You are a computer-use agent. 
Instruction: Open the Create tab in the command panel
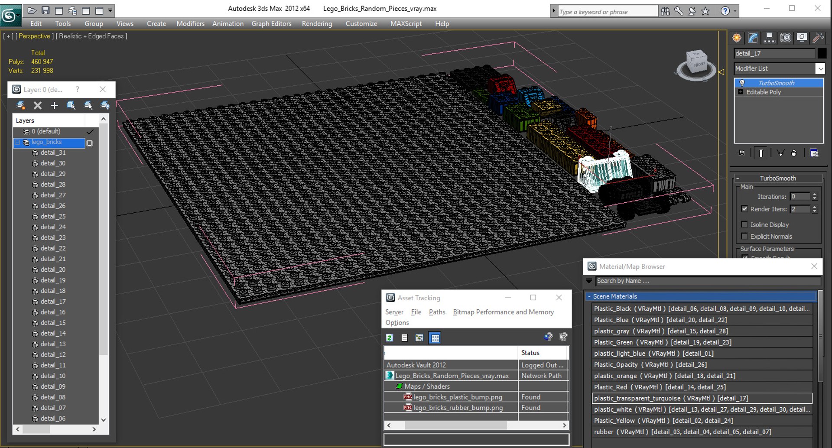[x=737, y=38]
